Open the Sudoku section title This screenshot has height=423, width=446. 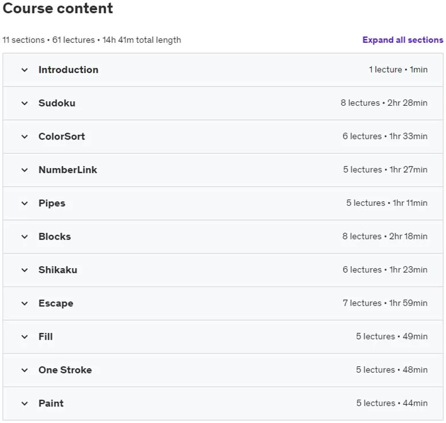tap(57, 103)
